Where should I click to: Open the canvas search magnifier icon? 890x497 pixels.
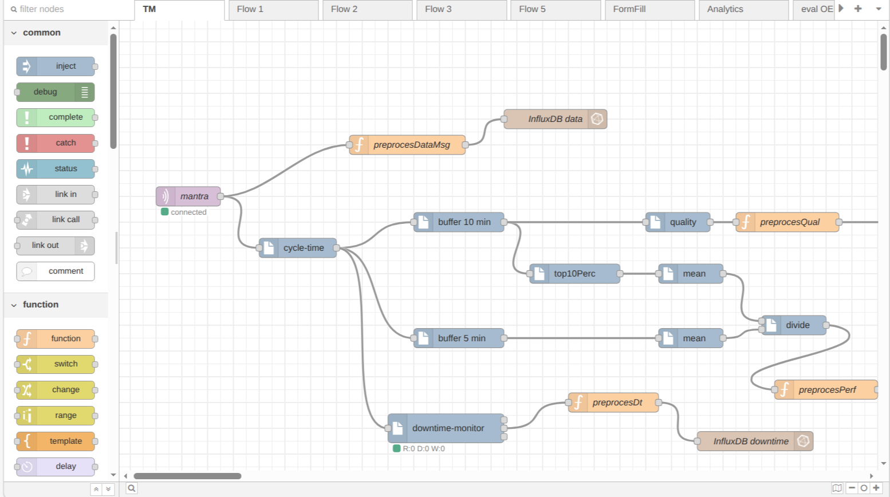(x=132, y=488)
